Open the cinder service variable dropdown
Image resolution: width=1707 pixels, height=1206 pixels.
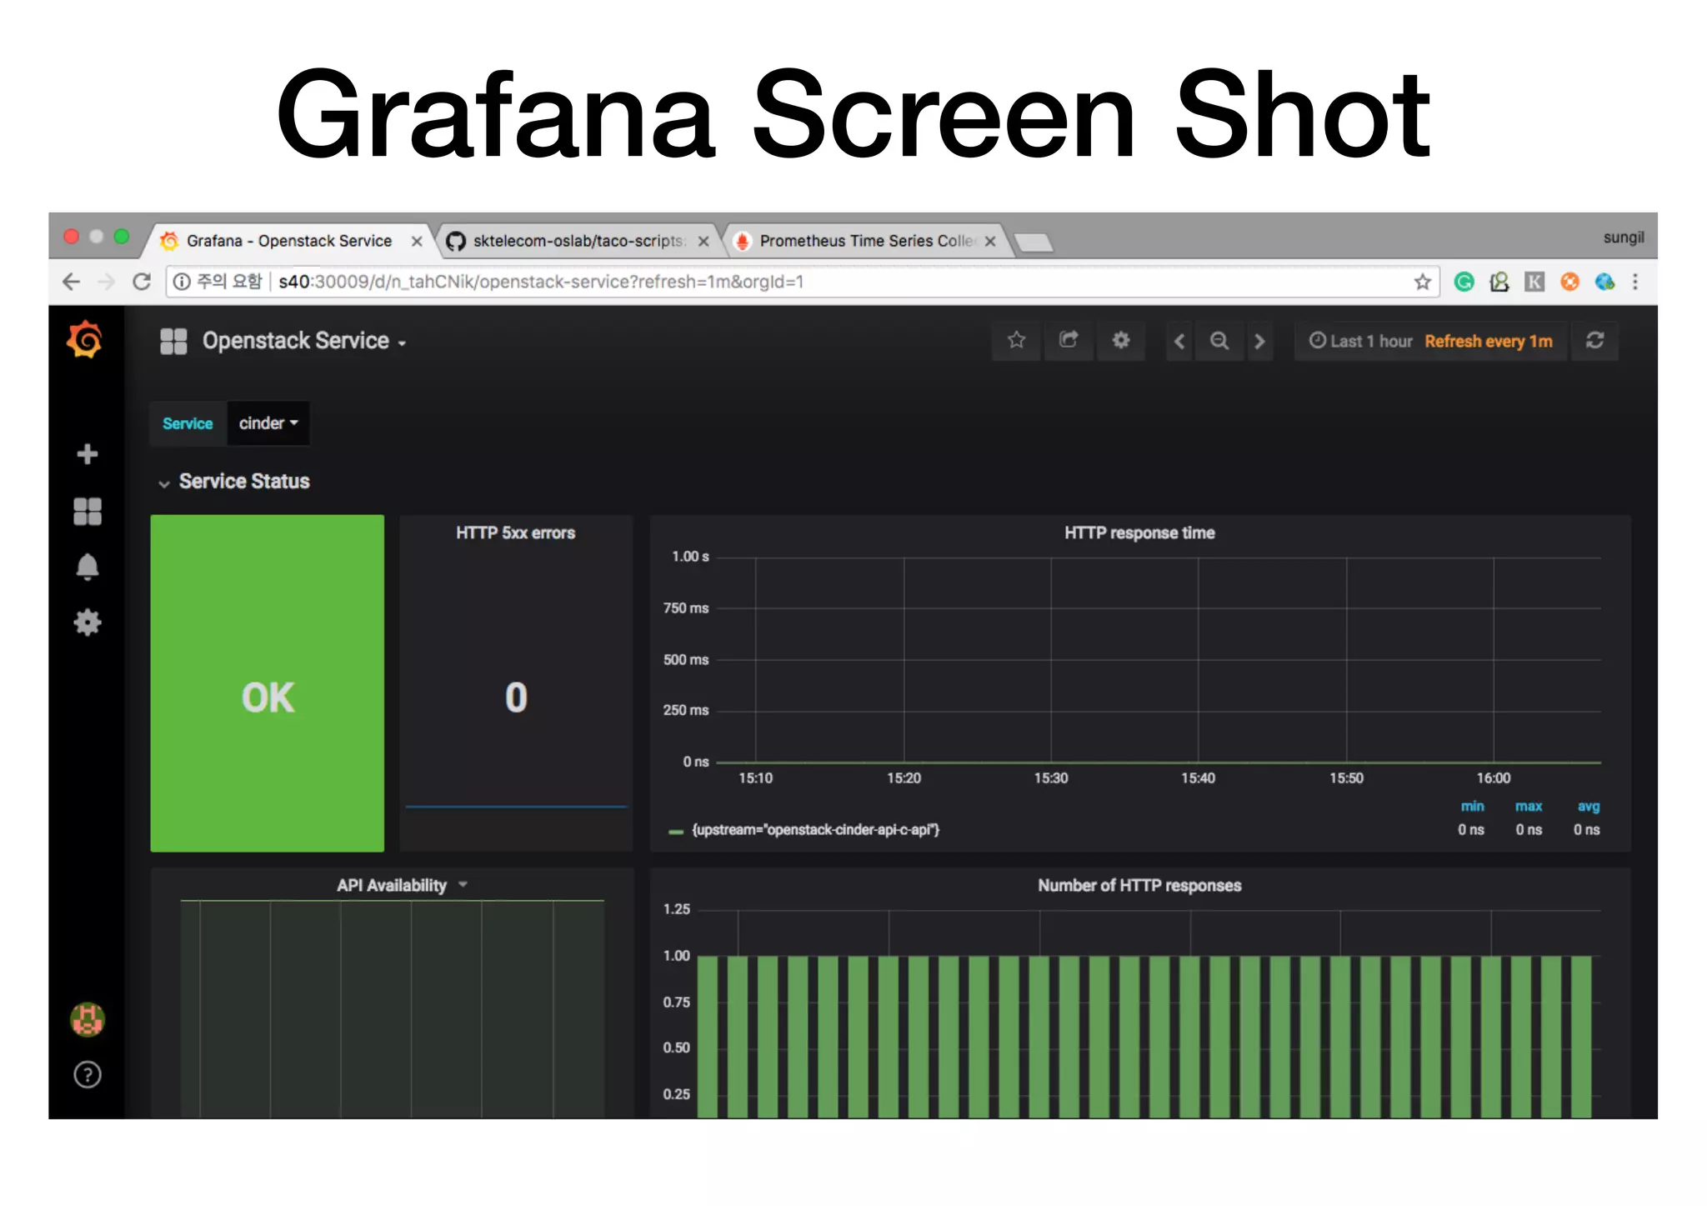point(268,423)
